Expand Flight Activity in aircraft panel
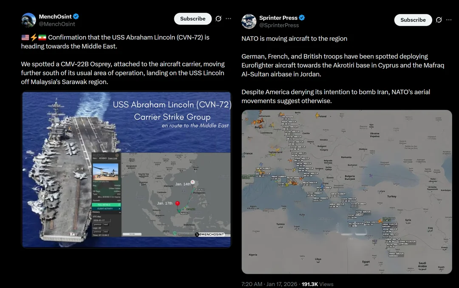The height and width of the screenshot is (288, 459). 106,209
